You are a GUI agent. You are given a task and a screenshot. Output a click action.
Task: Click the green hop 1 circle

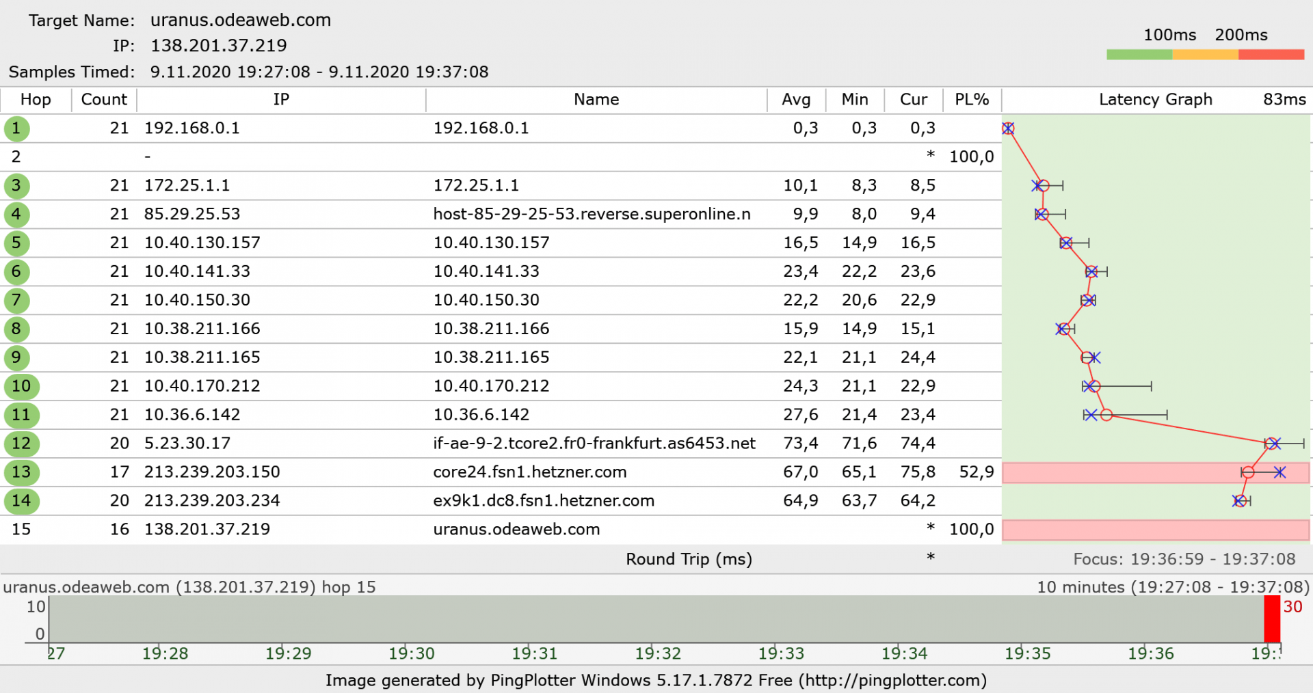pos(16,128)
